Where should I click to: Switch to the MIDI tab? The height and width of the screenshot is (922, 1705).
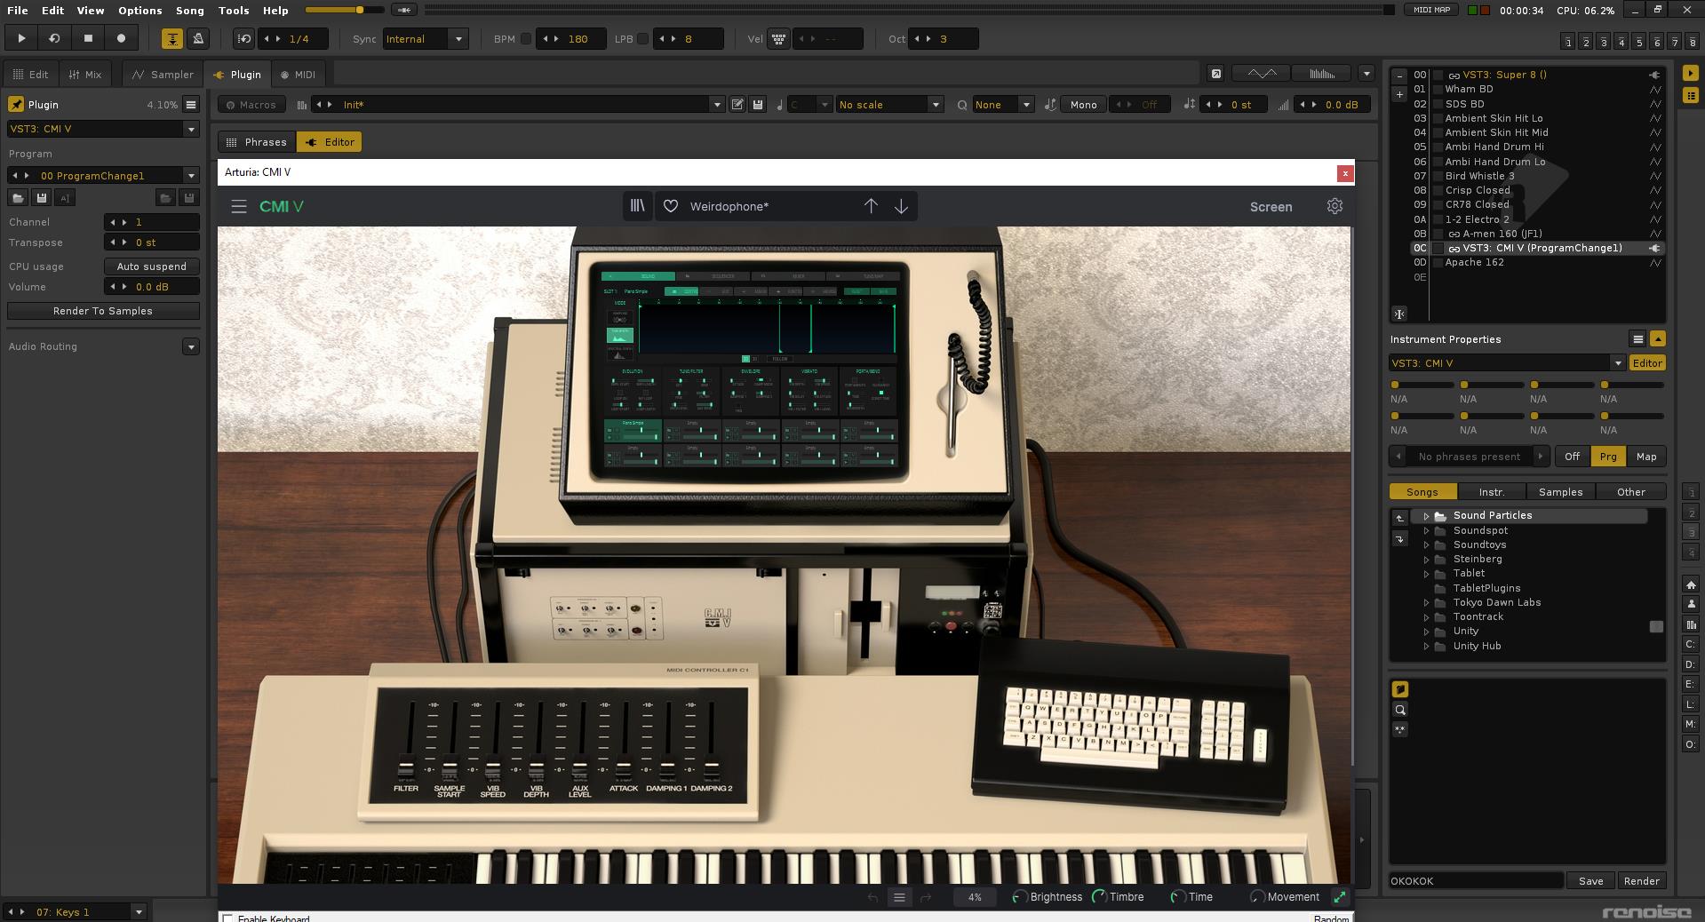pyautogui.click(x=297, y=75)
